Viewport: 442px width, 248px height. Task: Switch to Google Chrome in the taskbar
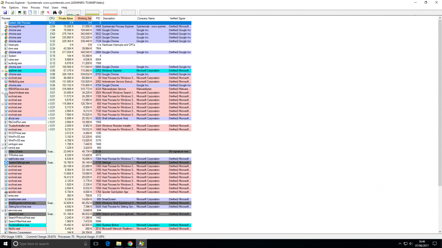point(130,244)
